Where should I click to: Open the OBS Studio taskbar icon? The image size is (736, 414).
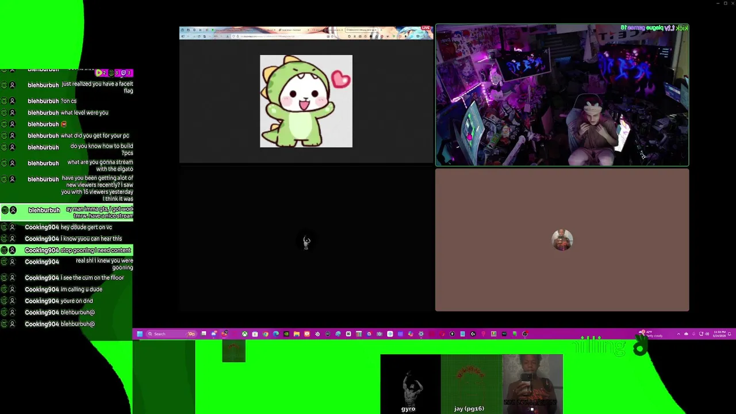(x=525, y=333)
